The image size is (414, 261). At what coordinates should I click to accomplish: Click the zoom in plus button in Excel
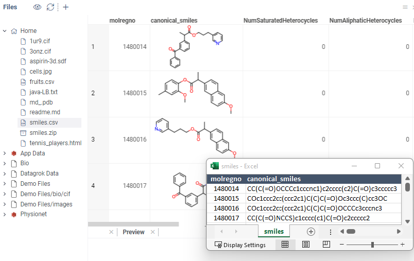pos(403,245)
